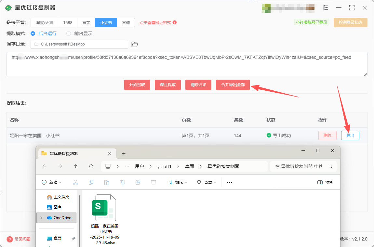The width and height of the screenshot is (374, 247).
Task: Expand the address bar ellipsis breadcrumb
Action: (x=127, y=166)
